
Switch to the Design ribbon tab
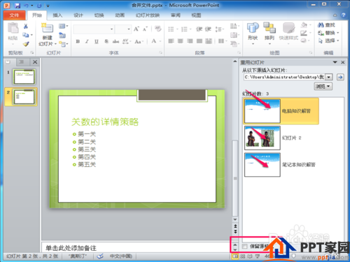click(78, 15)
